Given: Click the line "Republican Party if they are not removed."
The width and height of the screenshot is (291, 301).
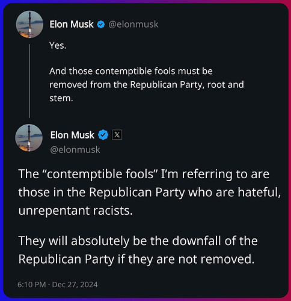Looking at the screenshot, I should click(x=136, y=259).
